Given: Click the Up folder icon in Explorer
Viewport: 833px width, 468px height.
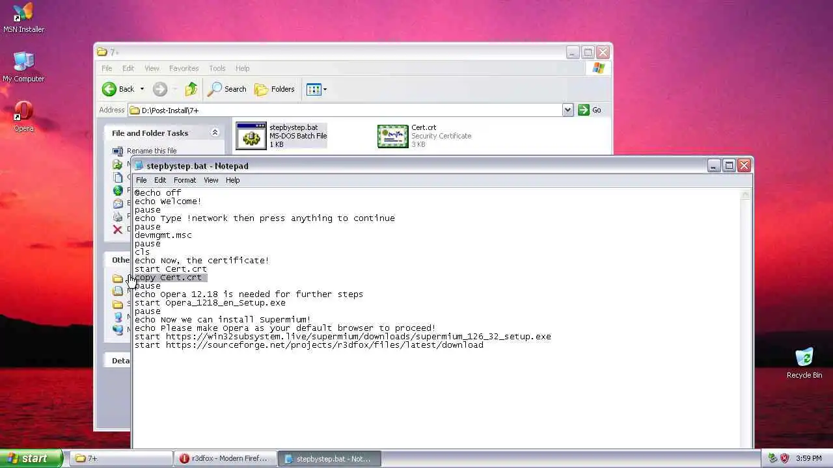Looking at the screenshot, I should [x=191, y=89].
